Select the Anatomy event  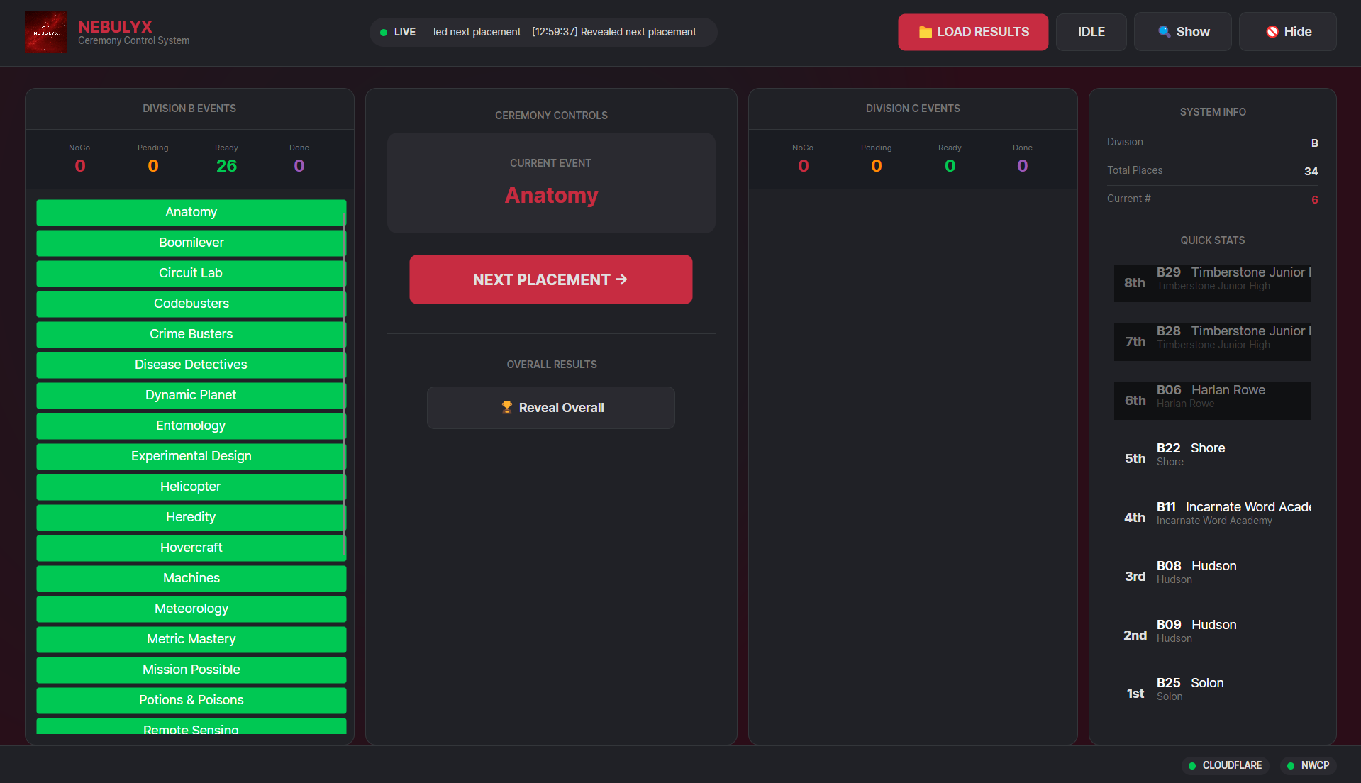(x=191, y=212)
